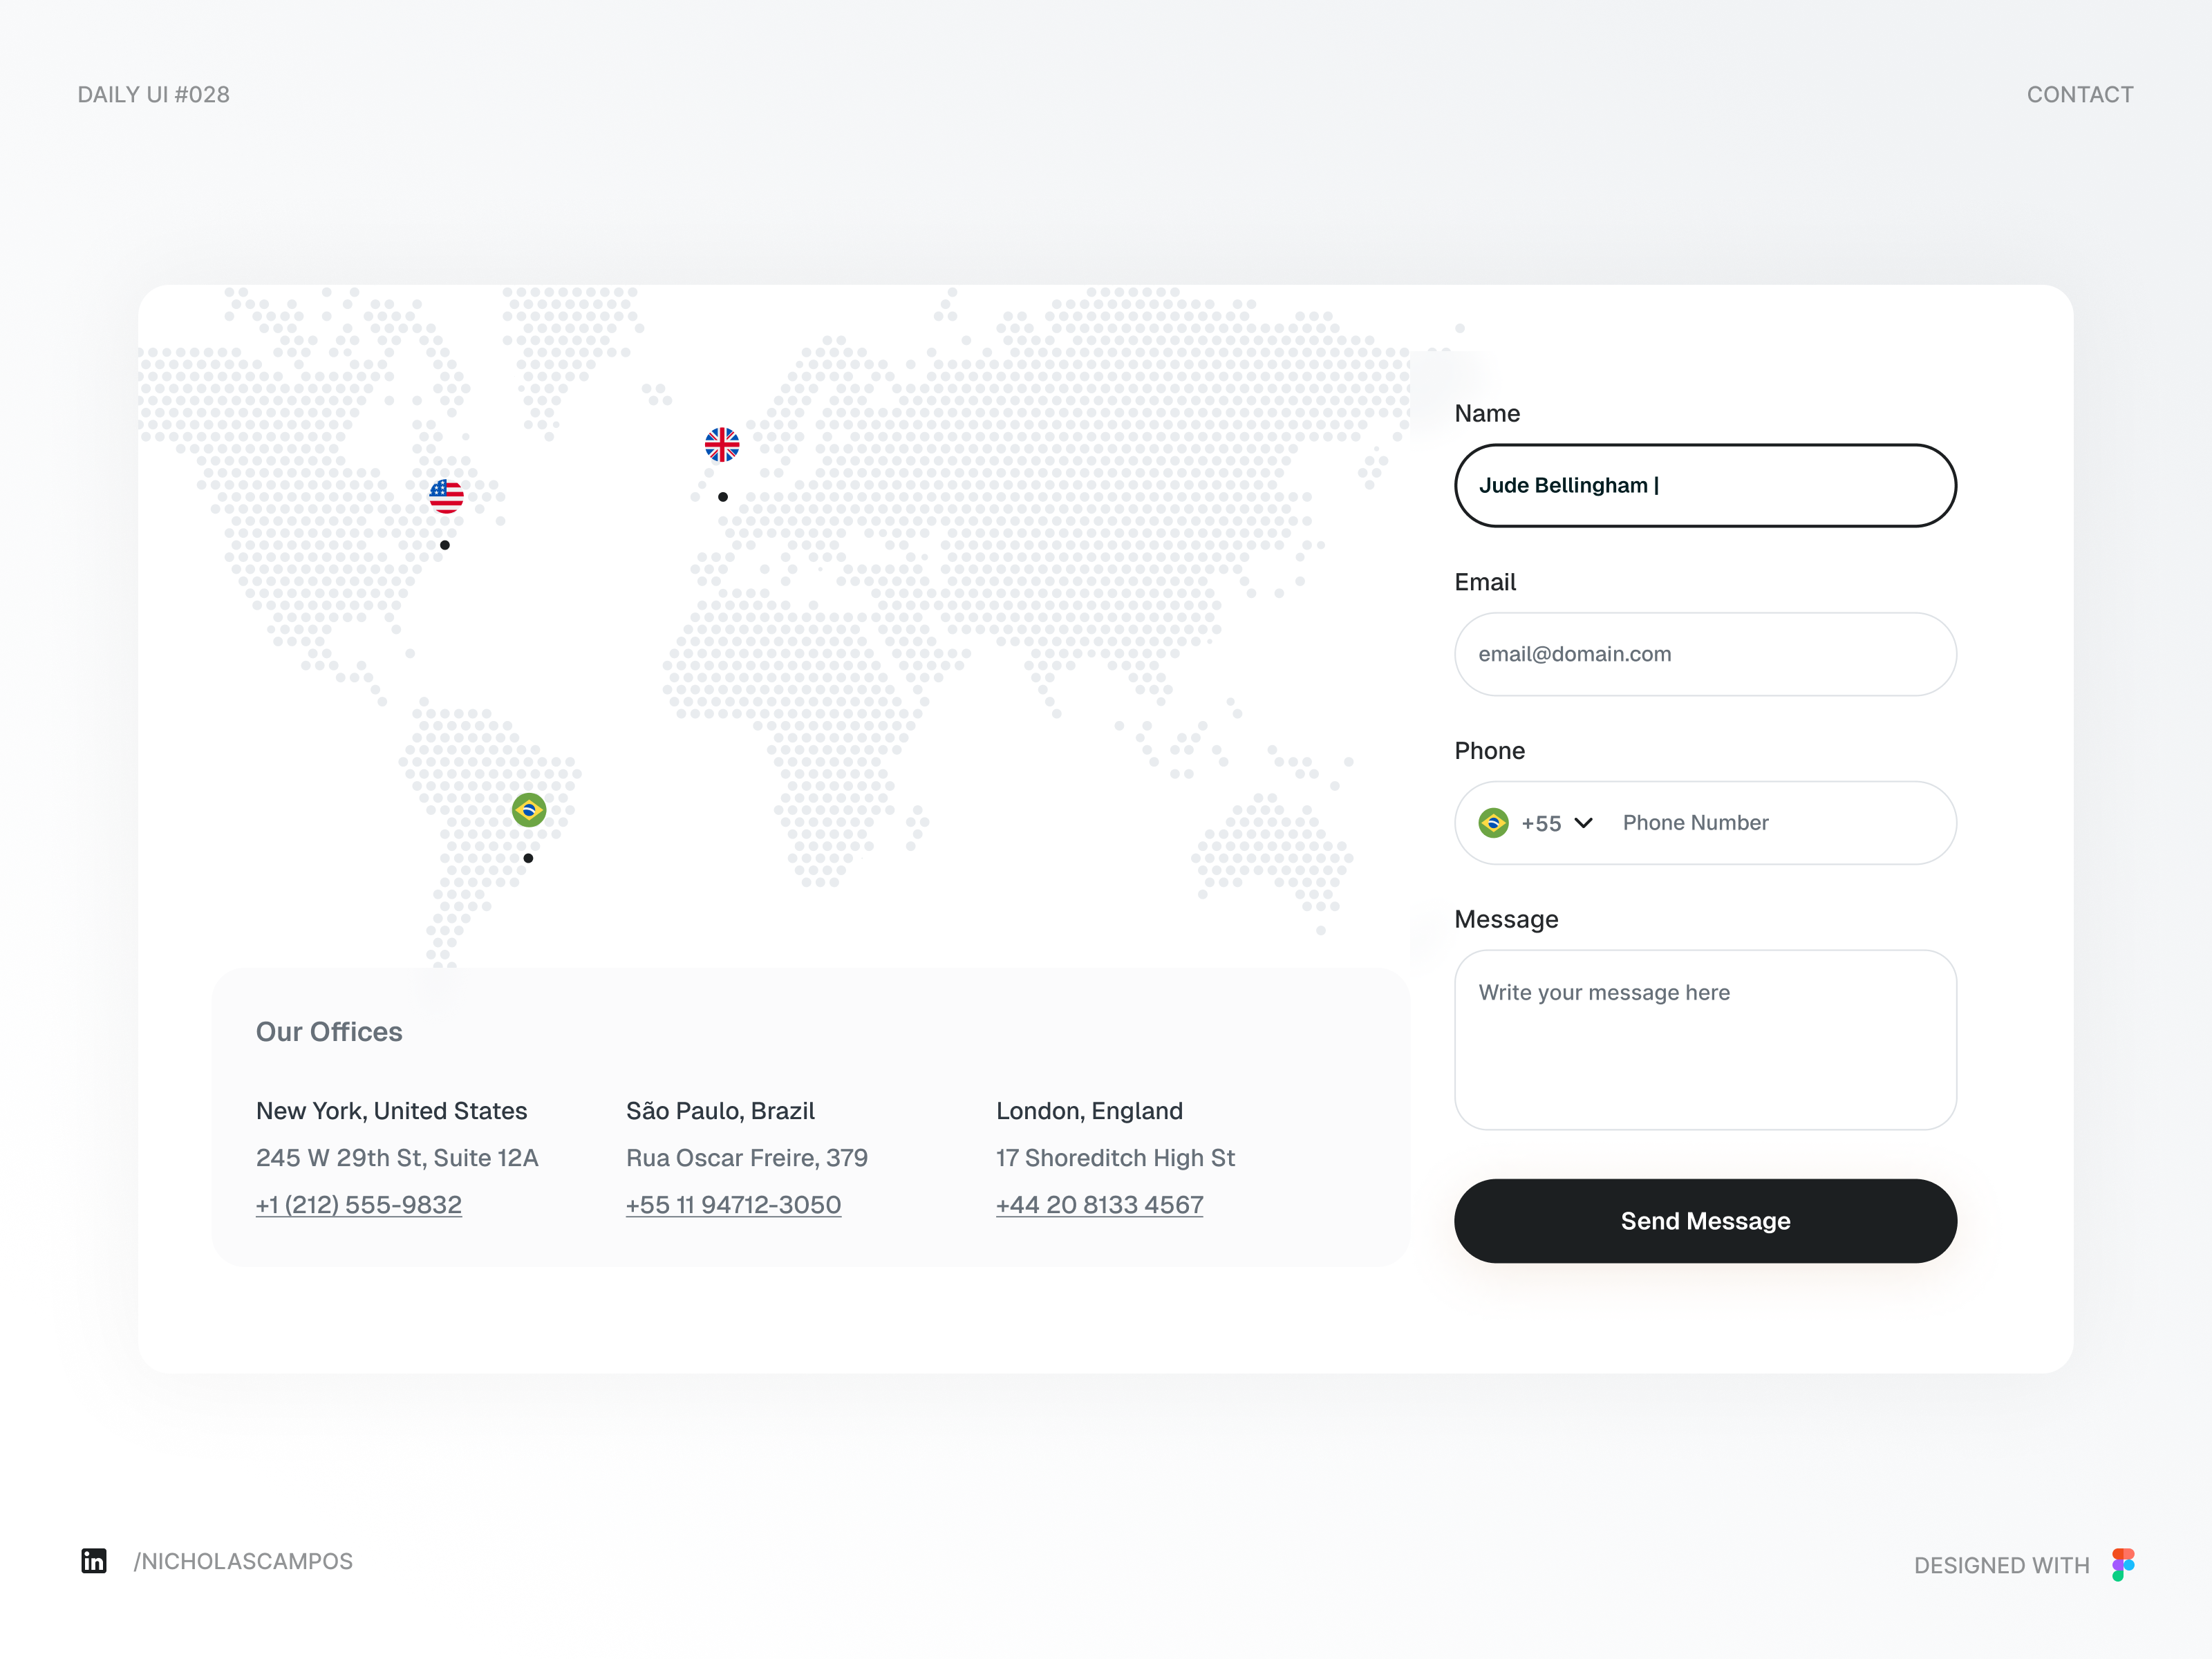This screenshot has height=1659, width=2212.
Task: Click CONTACT in the top header
Action: pos(2079,94)
